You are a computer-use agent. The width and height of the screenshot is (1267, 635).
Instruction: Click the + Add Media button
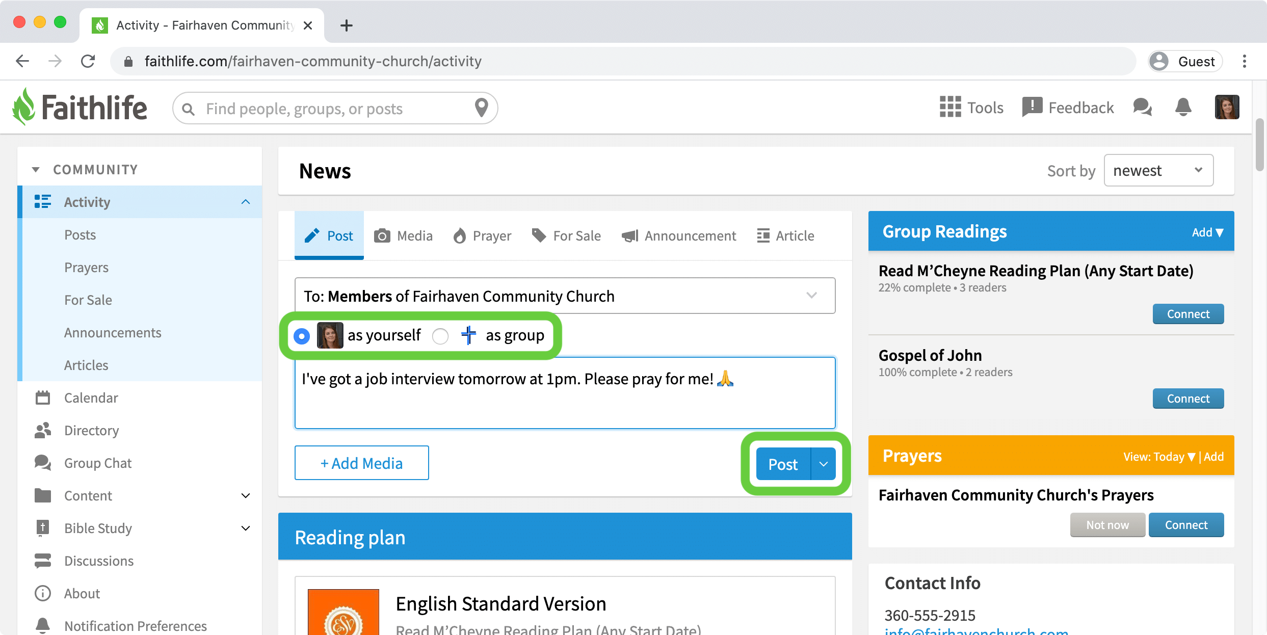pos(361,463)
